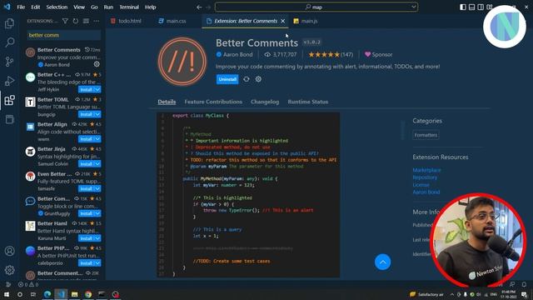Screen dimensions: 533x300
Task: Open Run and Debug view
Action: click(9, 81)
